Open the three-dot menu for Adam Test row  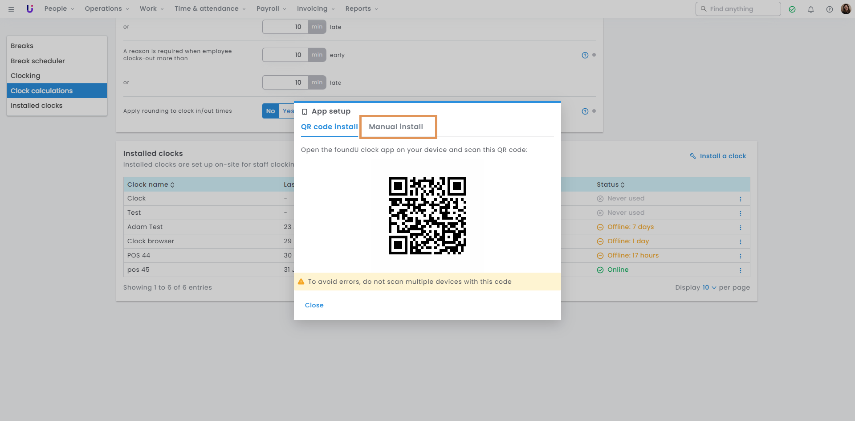[741, 228]
